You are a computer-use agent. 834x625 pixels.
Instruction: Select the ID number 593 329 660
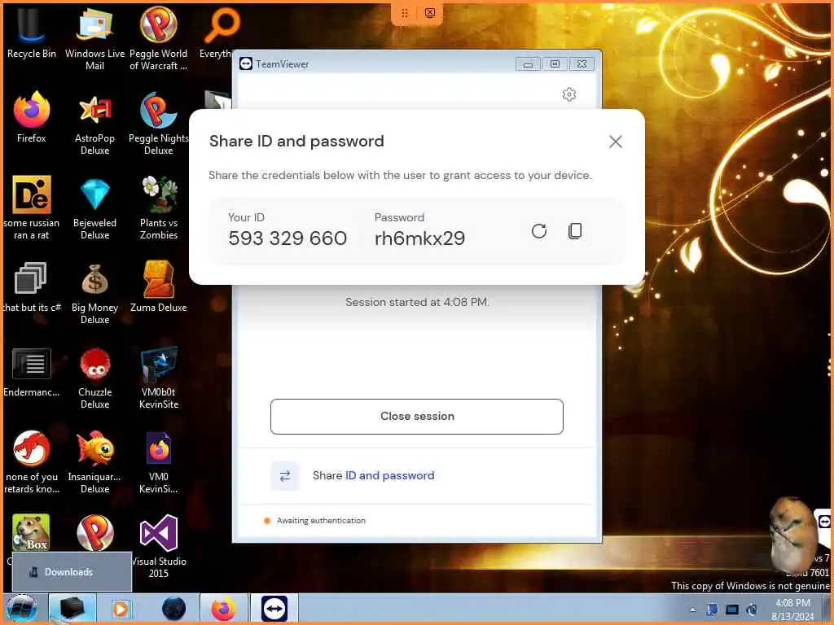pyautogui.click(x=288, y=238)
